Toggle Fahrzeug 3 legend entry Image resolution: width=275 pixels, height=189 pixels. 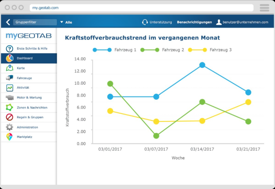210,50
